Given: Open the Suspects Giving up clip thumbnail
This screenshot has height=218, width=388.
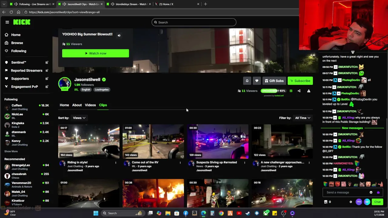Looking at the screenshot, I should (218, 141).
